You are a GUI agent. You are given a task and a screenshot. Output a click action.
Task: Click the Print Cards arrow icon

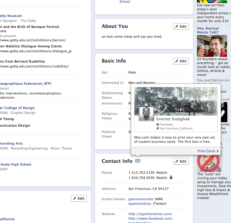pyautogui.click(x=218, y=151)
